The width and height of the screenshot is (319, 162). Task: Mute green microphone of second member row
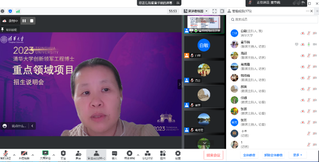(x=309, y=44)
